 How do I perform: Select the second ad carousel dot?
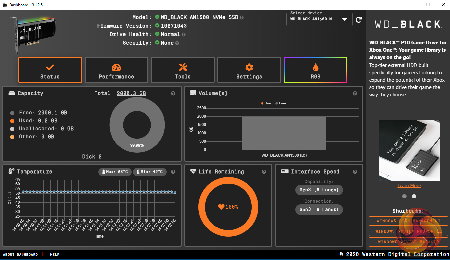pos(414,196)
